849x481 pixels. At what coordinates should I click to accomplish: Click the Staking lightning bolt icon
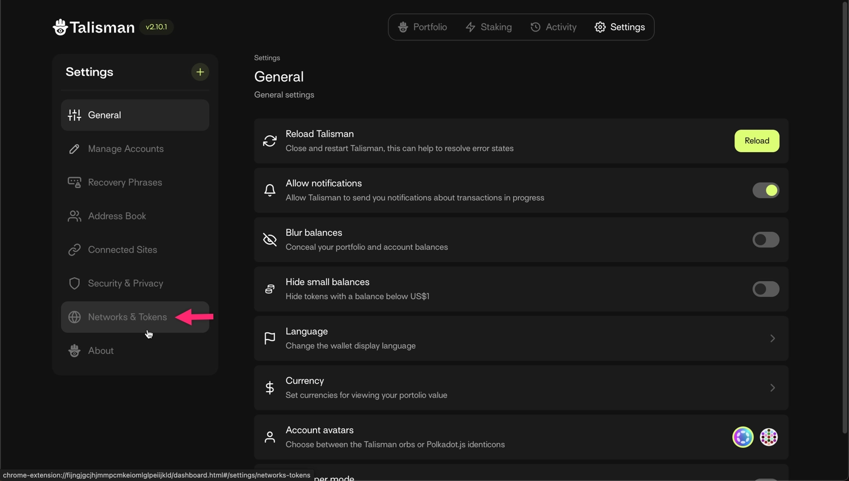pyautogui.click(x=471, y=27)
